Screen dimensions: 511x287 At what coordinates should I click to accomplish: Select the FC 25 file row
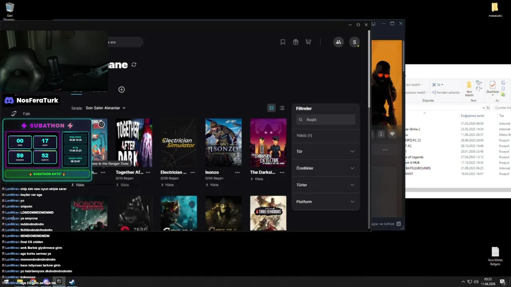(458, 140)
